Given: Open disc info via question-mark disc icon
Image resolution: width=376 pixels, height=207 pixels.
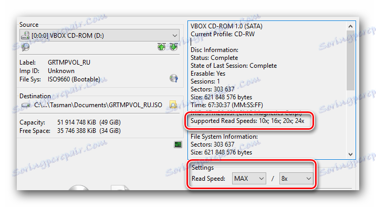Looking at the screenshot, I should click(174, 78).
